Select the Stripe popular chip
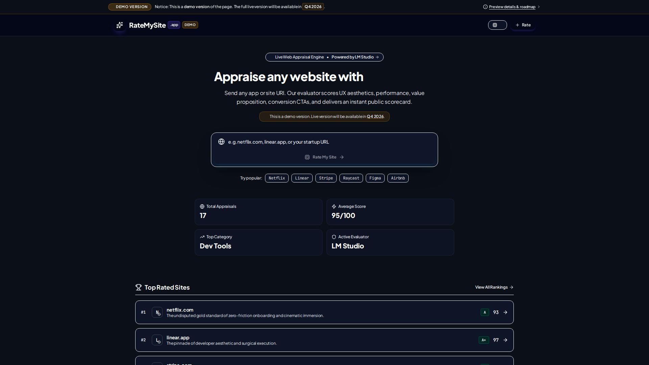 (x=326, y=178)
